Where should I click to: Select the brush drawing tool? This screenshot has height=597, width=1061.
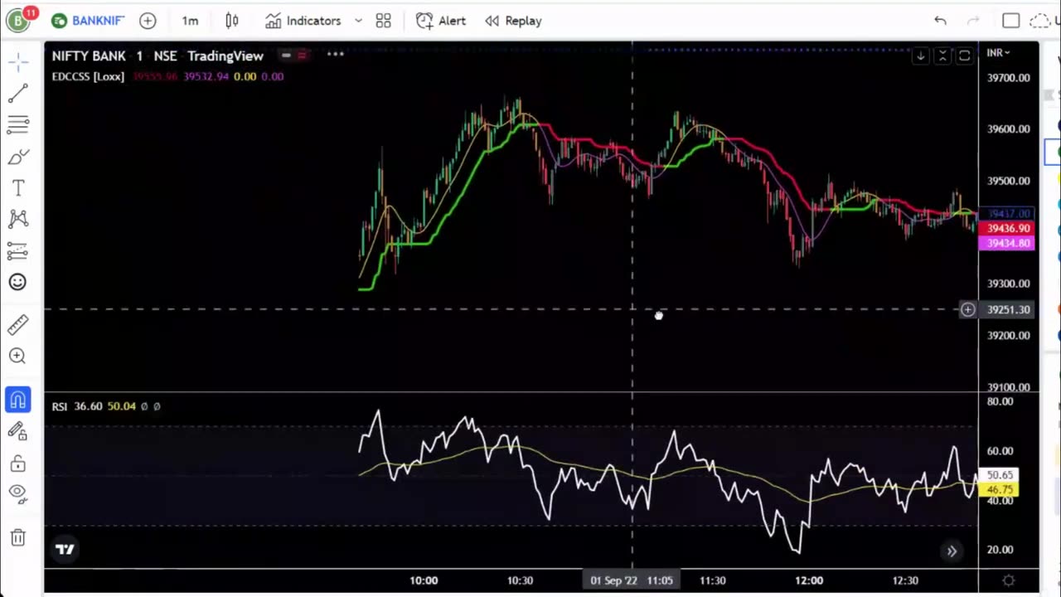pyautogui.click(x=18, y=156)
